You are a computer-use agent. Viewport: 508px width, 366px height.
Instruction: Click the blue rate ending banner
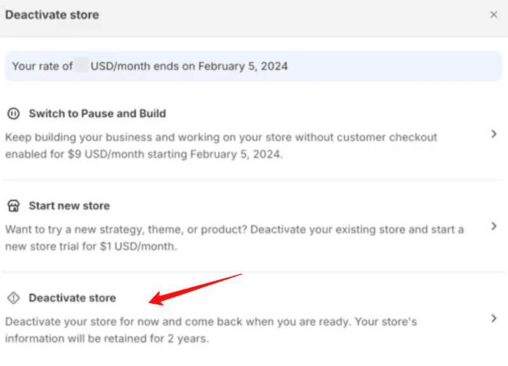253,66
